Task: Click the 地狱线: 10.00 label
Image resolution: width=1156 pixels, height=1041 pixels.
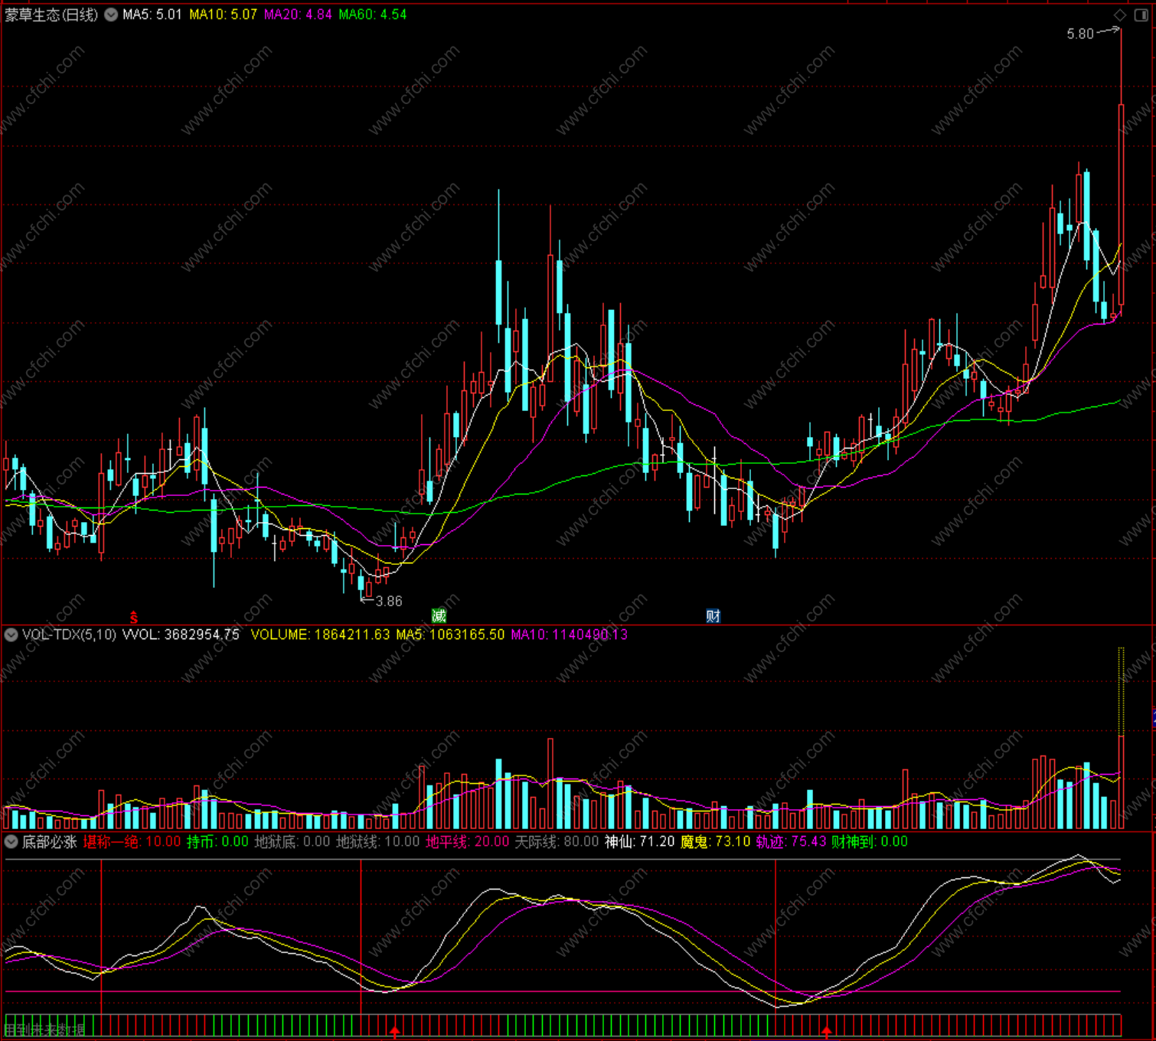Action: tap(378, 842)
